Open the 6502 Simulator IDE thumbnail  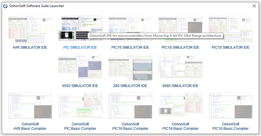[x=80, y=66]
